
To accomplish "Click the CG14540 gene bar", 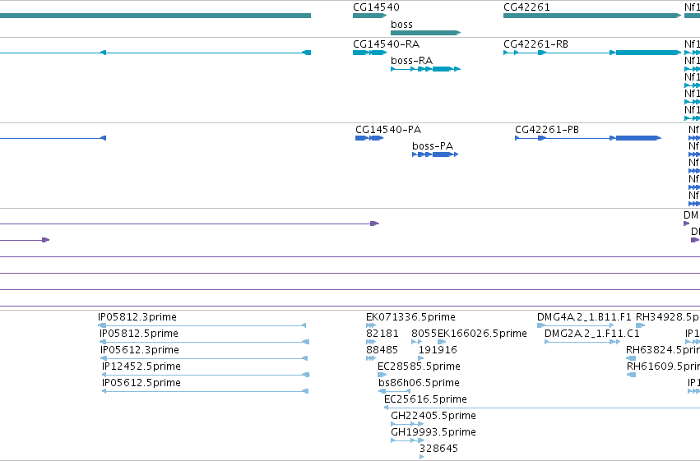I will click(369, 16).
